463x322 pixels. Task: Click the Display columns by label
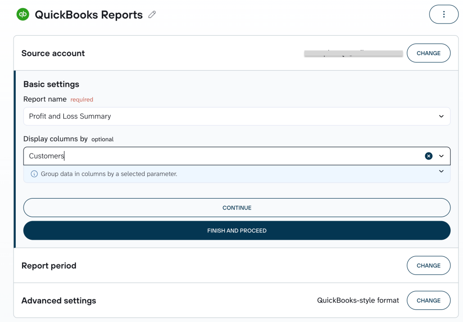pos(56,139)
